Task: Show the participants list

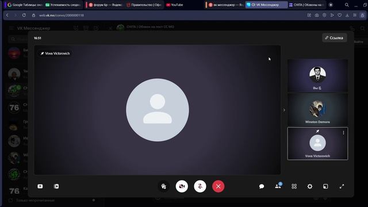Action: click(278, 186)
